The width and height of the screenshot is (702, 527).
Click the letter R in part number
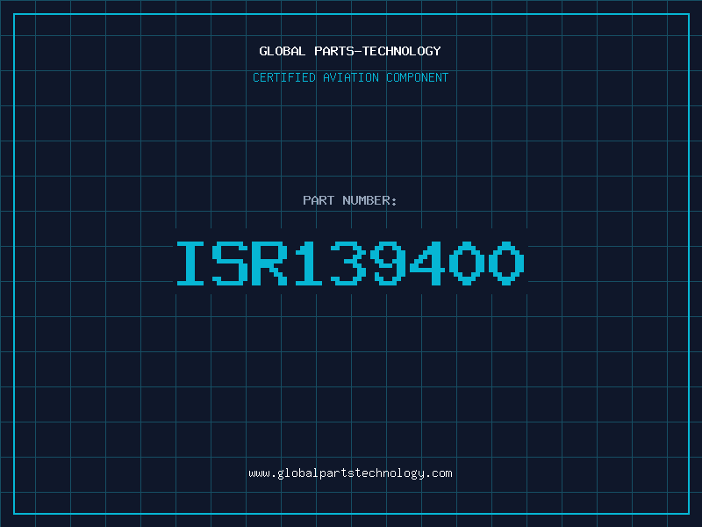269,263
